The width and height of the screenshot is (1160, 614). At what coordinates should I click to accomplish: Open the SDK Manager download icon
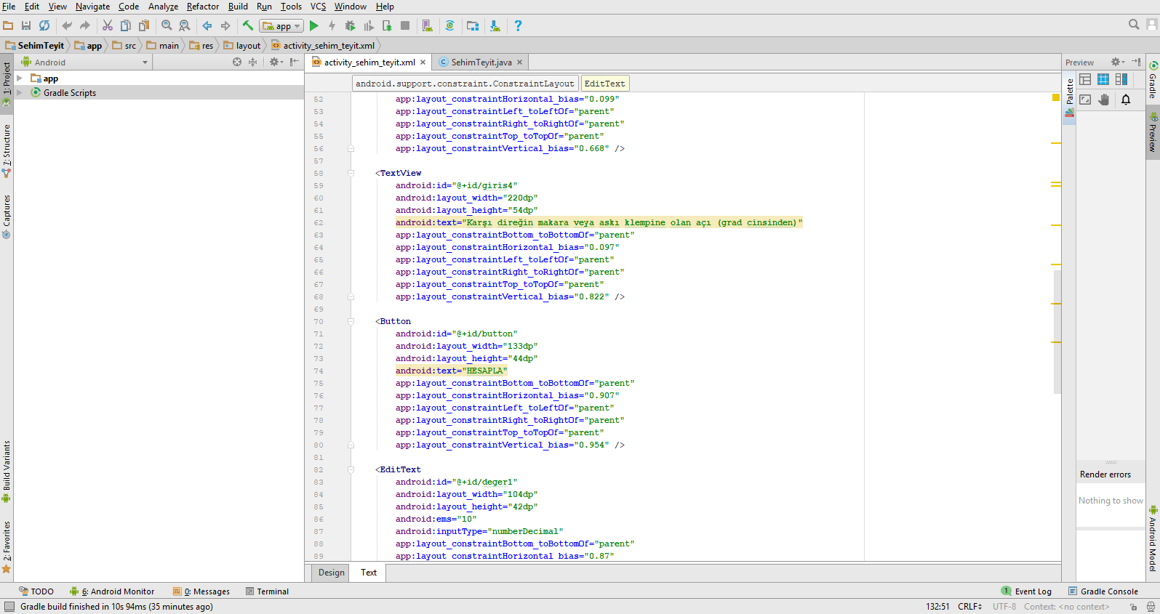point(495,26)
